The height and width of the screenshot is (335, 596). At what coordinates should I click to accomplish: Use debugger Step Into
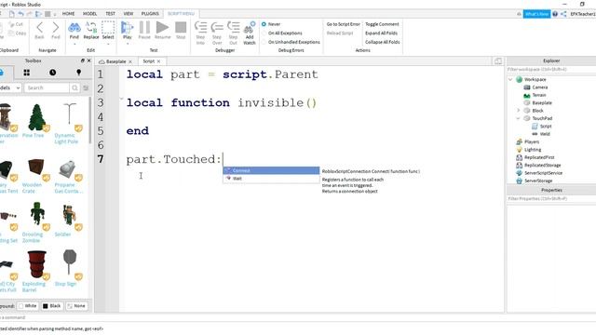click(x=200, y=33)
